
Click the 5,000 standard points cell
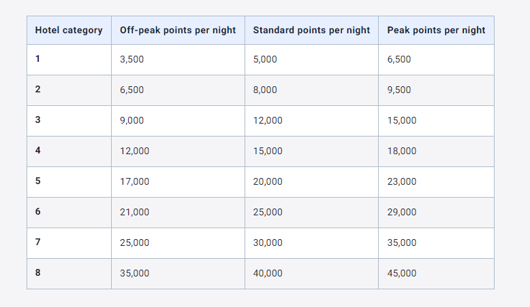pyautogui.click(x=265, y=60)
